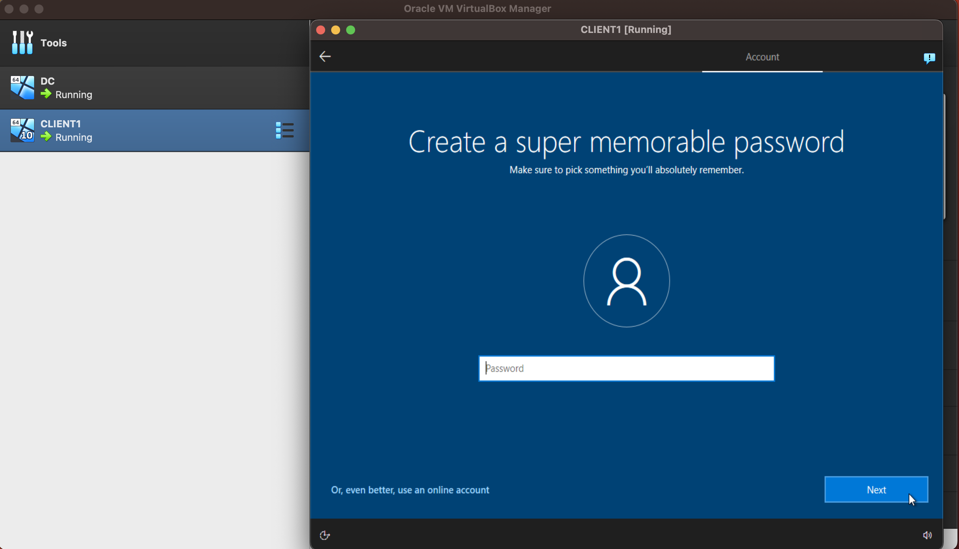Select CLIENT1 running VM entry
Image resolution: width=959 pixels, height=549 pixels.
(151, 130)
